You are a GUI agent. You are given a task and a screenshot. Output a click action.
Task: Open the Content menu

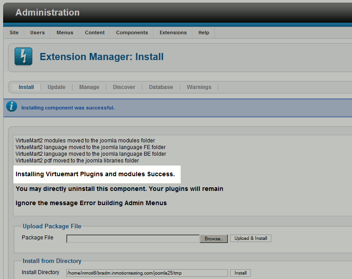pos(95,32)
